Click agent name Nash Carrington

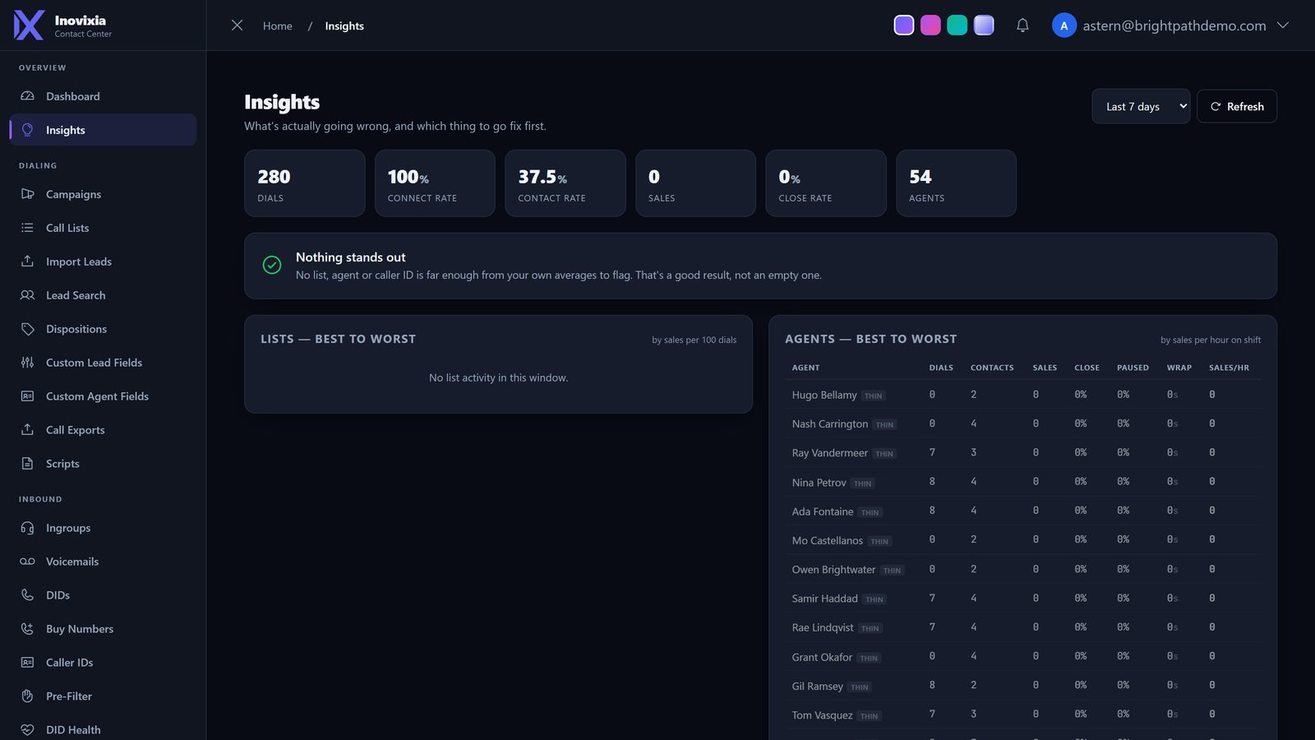pos(830,424)
